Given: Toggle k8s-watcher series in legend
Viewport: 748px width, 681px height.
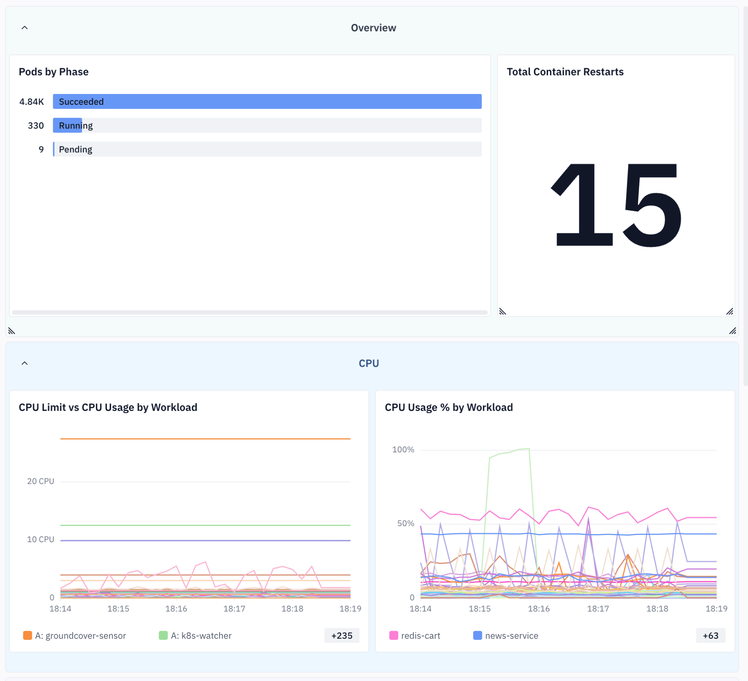Looking at the screenshot, I should 195,636.
